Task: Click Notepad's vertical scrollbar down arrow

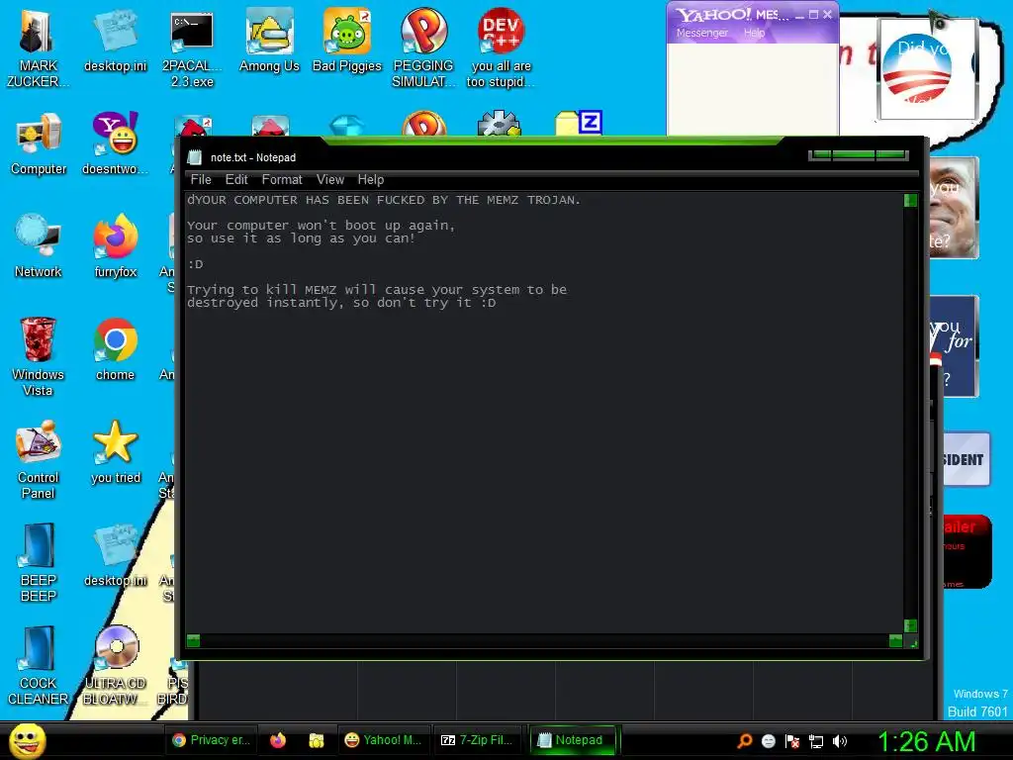Action: click(910, 625)
